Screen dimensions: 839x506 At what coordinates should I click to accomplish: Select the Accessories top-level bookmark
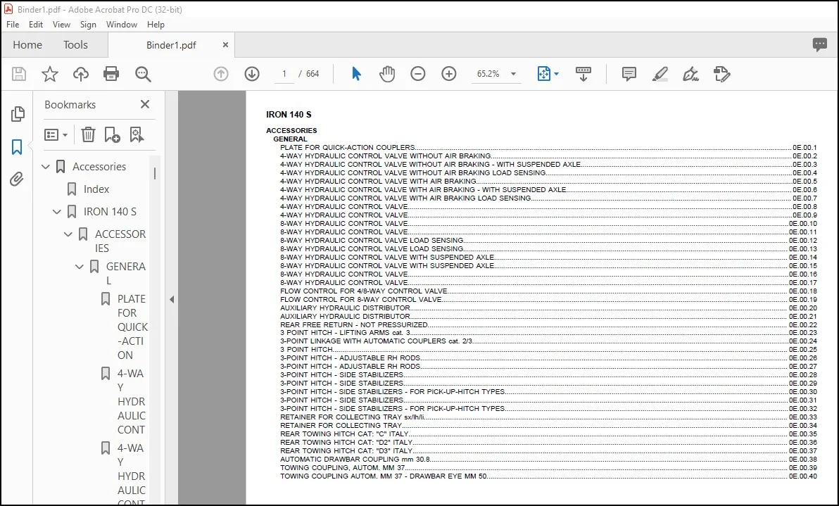[x=99, y=167]
